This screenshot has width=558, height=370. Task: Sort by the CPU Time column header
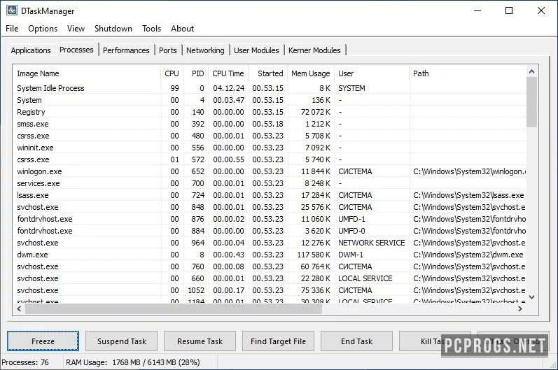pos(228,73)
